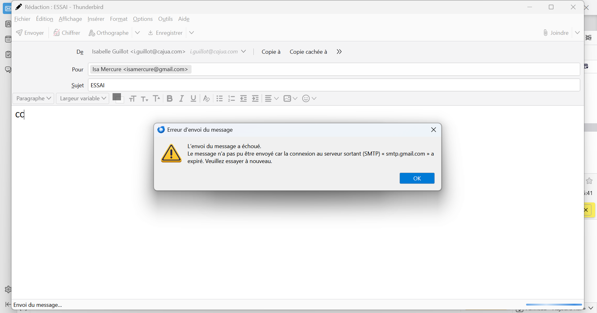This screenshot has height=313, width=597.
Task: Toggle the bulleted list
Action: coord(220,98)
